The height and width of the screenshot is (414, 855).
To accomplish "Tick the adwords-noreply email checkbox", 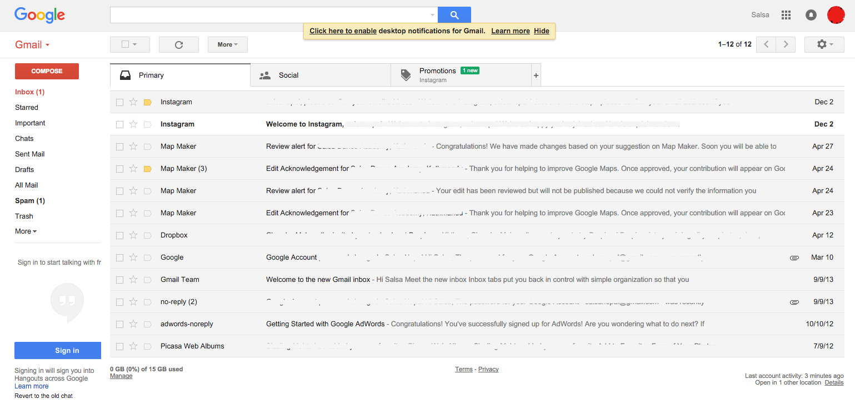I will point(119,324).
